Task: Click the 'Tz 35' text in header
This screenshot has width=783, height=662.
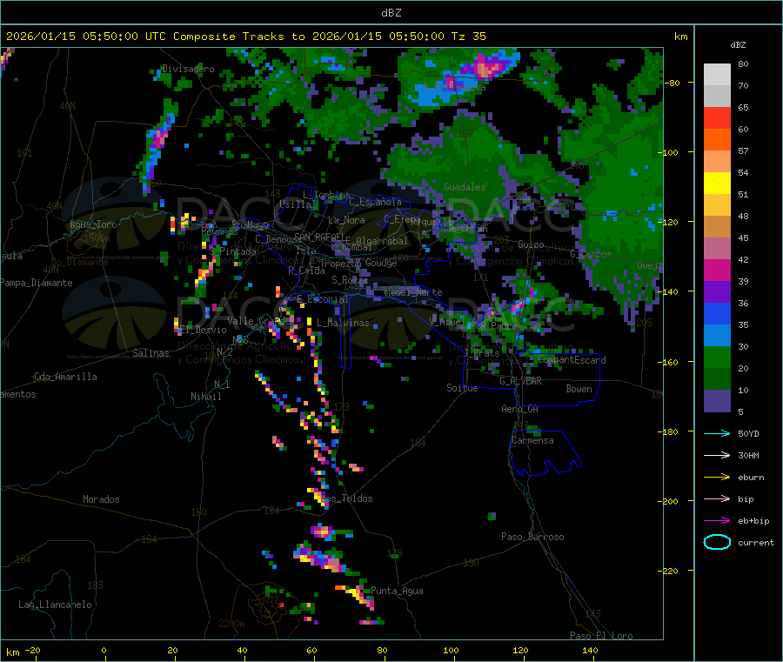Action: (468, 37)
